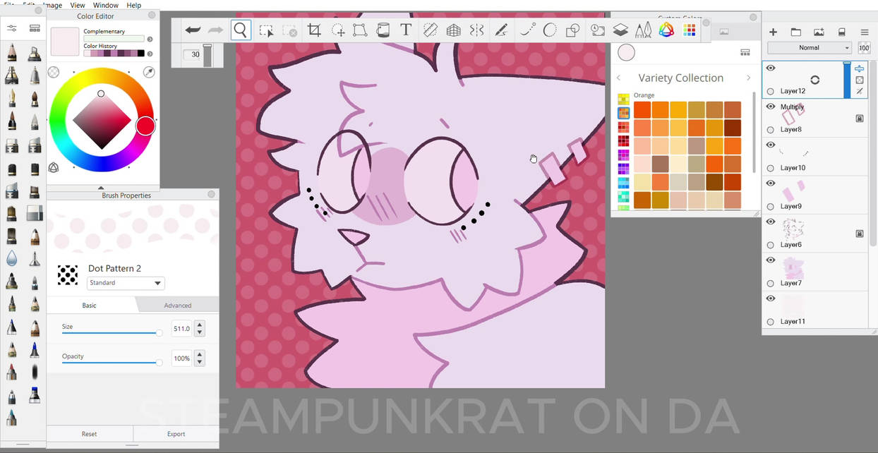Toggle the Symmetry tool
This screenshot has height=453, width=878.
(x=477, y=30)
